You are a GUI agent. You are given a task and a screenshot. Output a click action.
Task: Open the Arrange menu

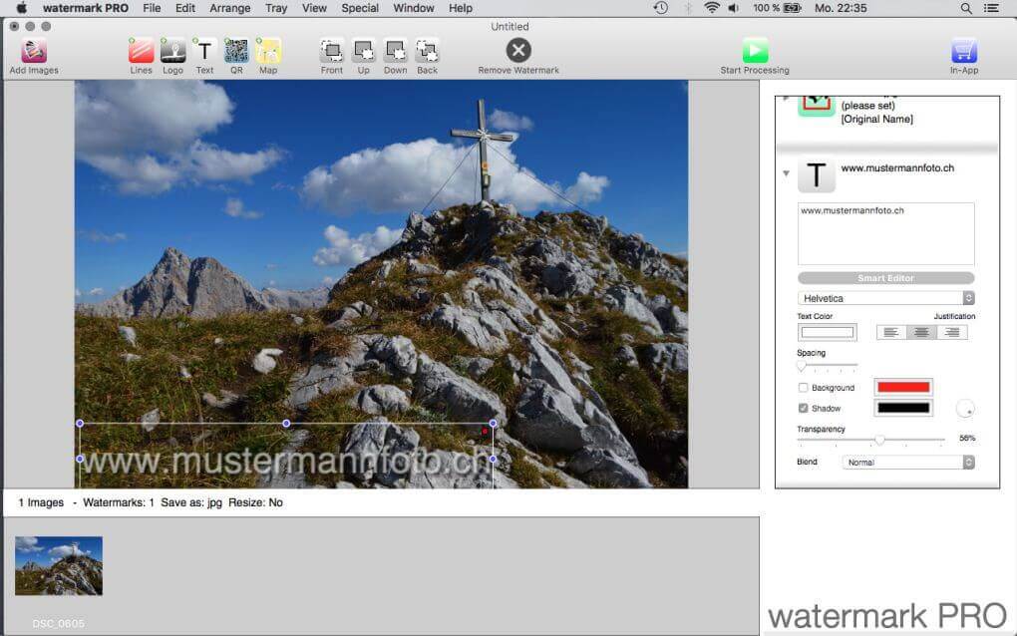(229, 8)
